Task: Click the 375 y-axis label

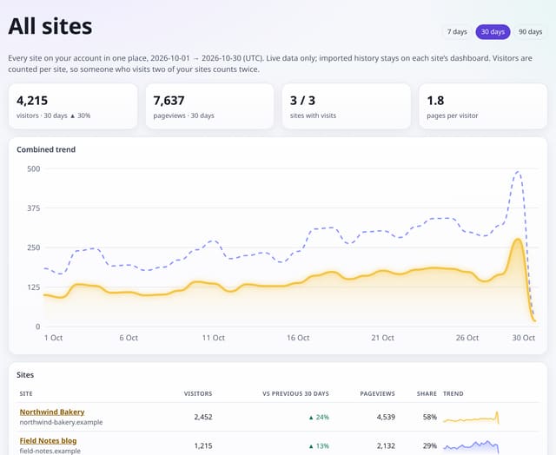Action: pos(34,208)
